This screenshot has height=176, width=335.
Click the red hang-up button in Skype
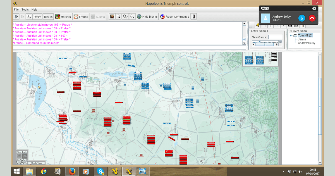312,18
